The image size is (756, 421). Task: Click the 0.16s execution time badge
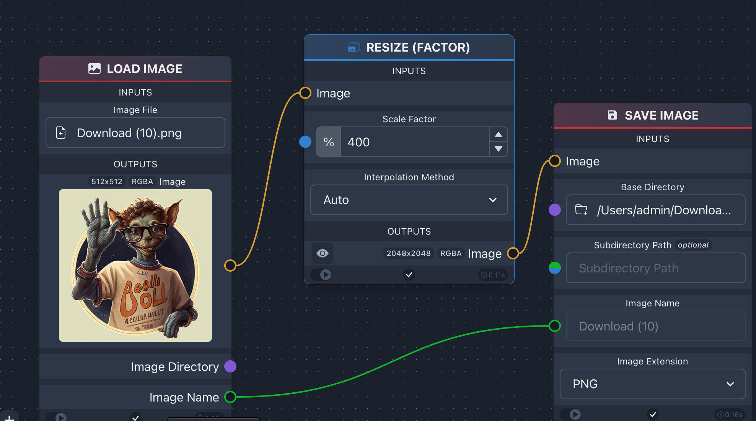(x=730, y=415)
